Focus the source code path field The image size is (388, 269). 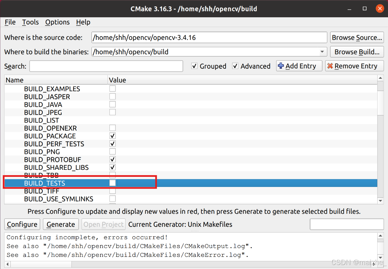click(209, 38)
